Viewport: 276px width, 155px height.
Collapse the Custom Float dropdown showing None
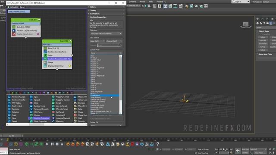pos(106,53)
